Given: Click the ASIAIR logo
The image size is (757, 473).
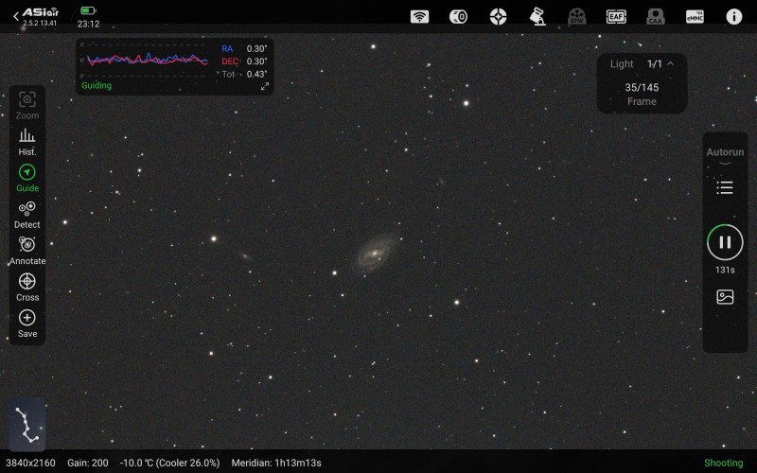Looking at the screenshot, I should pyautogui.click(x=41, y=12).
